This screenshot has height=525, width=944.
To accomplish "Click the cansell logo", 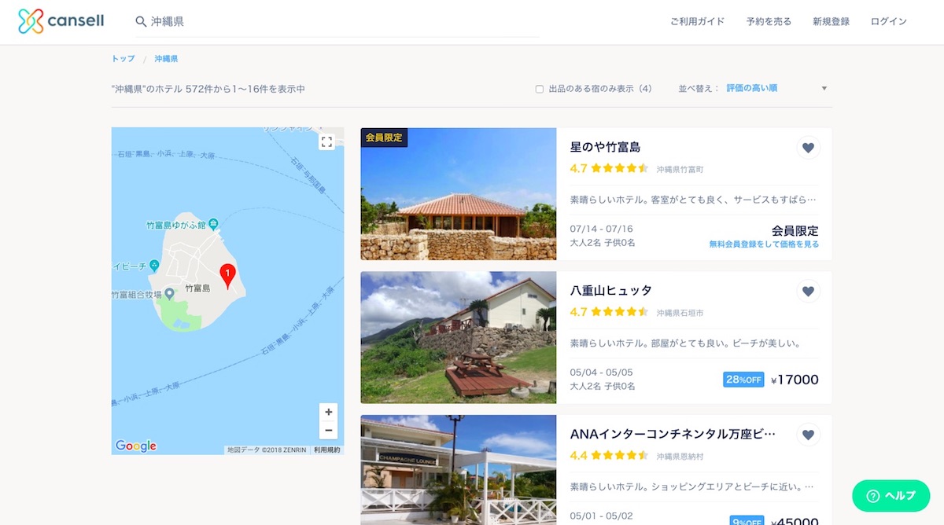I will pyautogui.click(x=61, y=21).
